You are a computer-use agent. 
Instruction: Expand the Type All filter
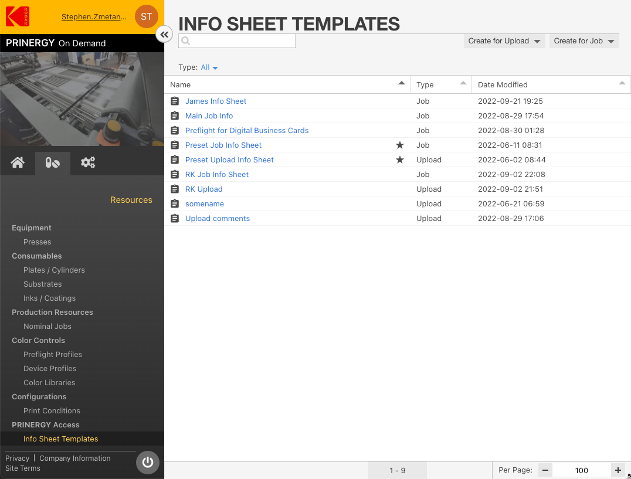(209, 67)
